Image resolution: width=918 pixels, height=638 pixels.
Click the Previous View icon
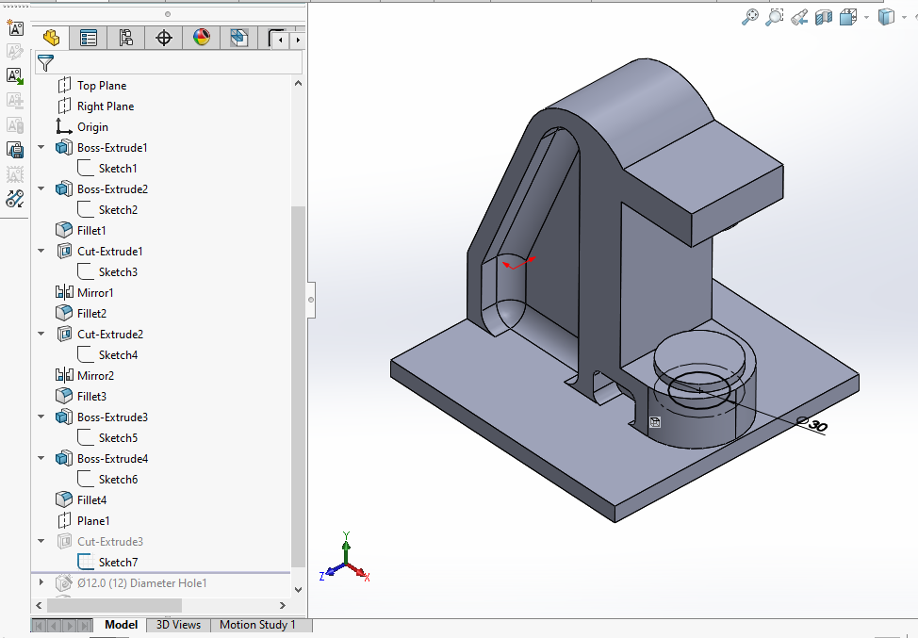coord(799,17)
